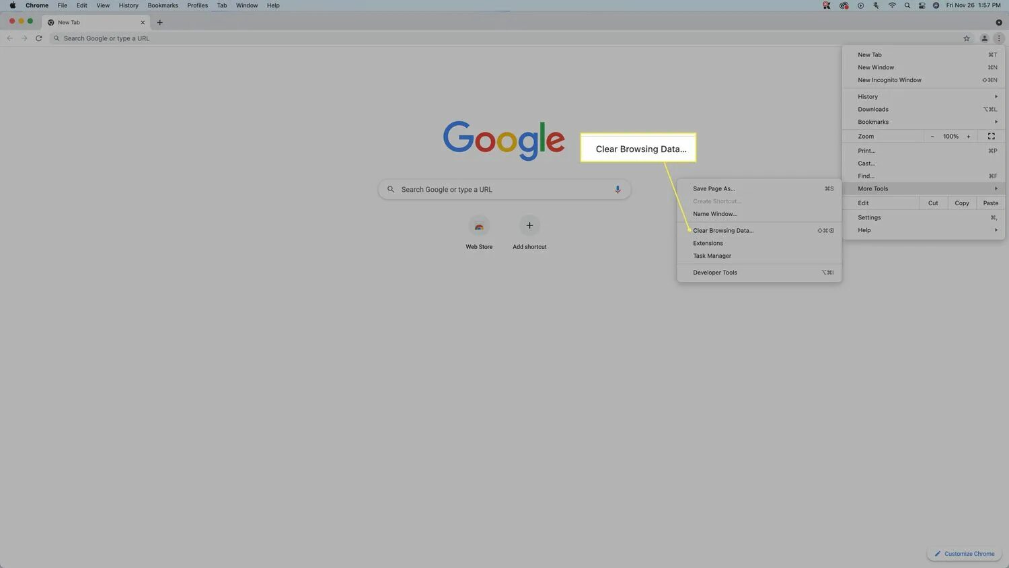Go back with the back arrow
The image size is (1009, 568).
click(x=9, y=38)
